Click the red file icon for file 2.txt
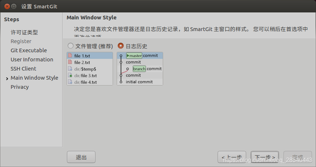Viewport: 316px width, 167px height. tap(70, 62)
